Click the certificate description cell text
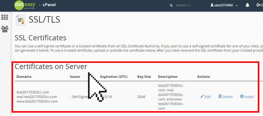This screenshot has width=263, height=116. tap(171, 97)
